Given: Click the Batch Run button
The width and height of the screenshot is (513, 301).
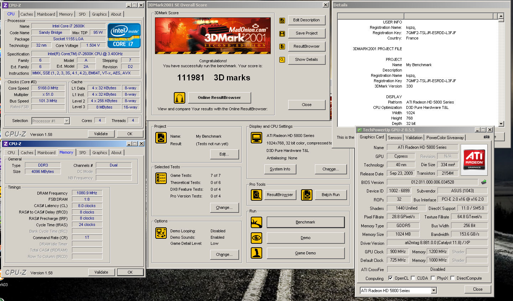Looking at the screenshot, I should pos(331,195).
